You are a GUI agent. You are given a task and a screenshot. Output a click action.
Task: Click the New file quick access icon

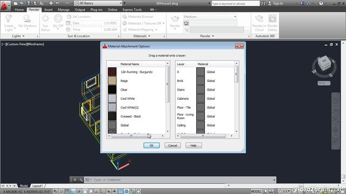pyautogui.click(x=16, y=3)
